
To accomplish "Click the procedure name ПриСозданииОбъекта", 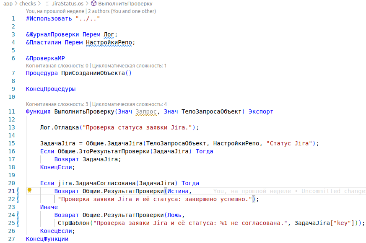I will tap(93, 73).
